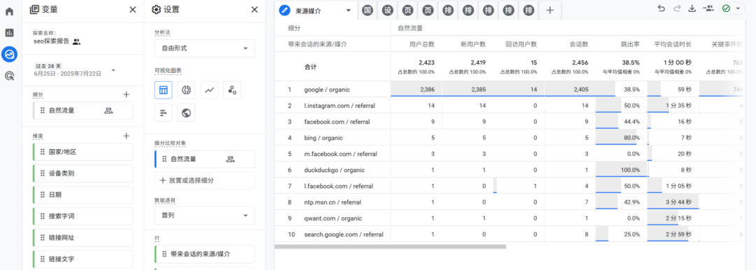Download the exploration data

(x=692, y=8)
